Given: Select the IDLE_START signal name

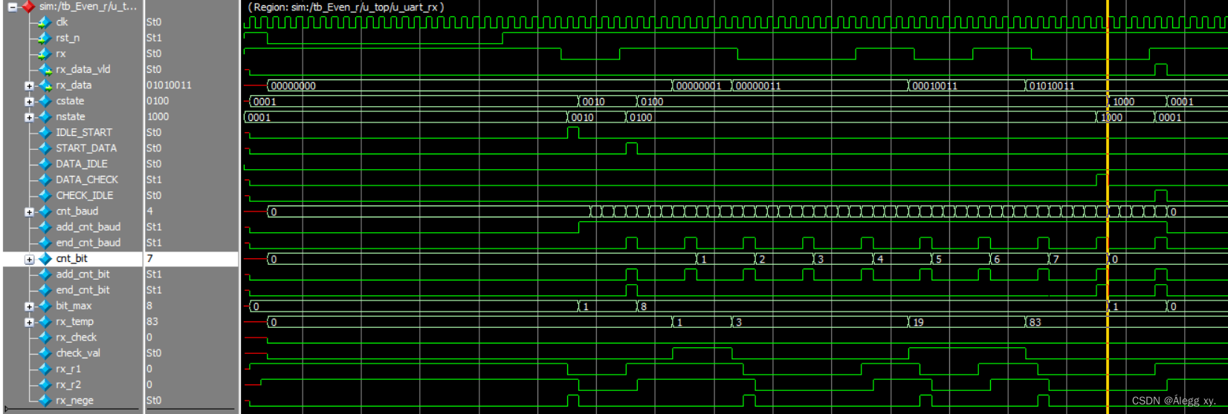Looking at the screenshot, I should [84, 133].
